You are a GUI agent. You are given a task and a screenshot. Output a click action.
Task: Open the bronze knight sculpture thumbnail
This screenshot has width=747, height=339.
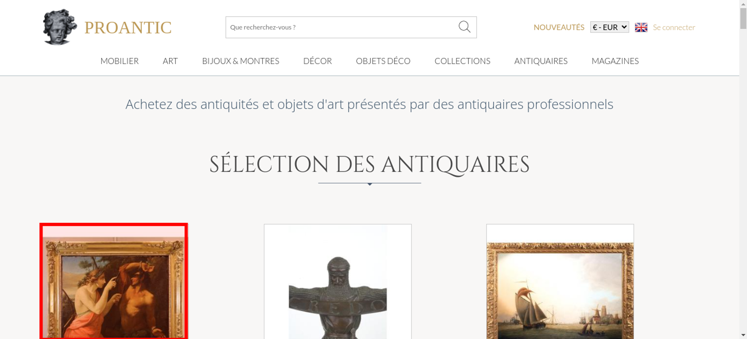pyautogui.click(x=338, y=282)
